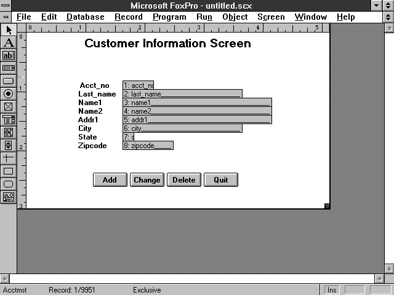
Task: Choose the Popup control tool
Action: [9, 119]
